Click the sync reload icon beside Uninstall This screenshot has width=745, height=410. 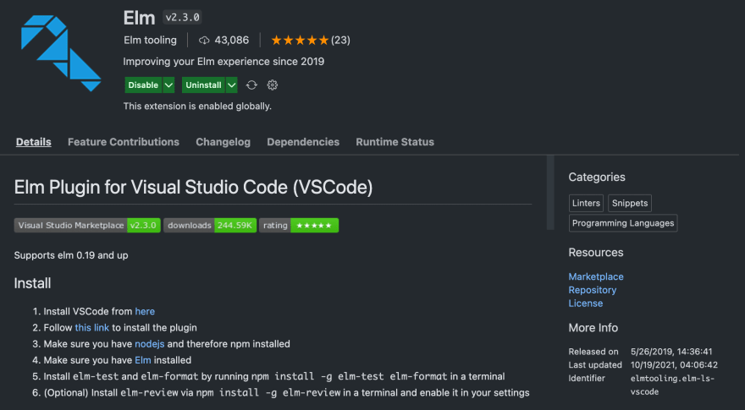coord(251,85)
